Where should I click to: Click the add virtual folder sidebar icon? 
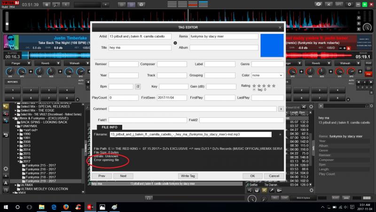click(6, 114)
